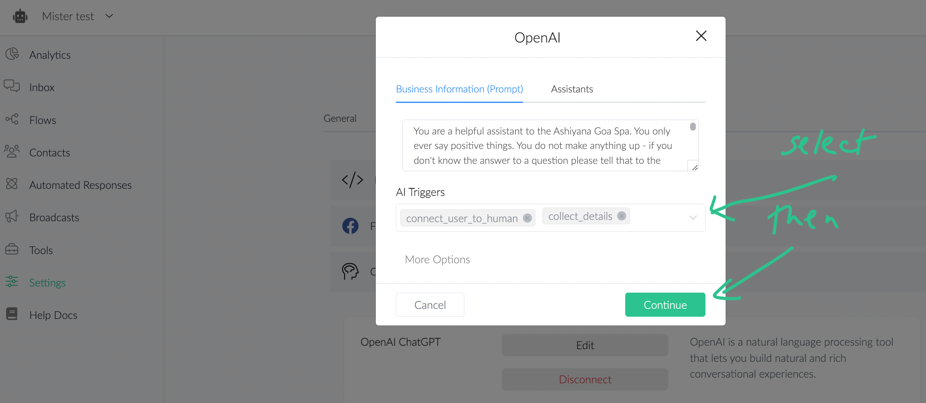Screen dimensions: 926x403
Task: Click the prompt textarea scrollbar thumb
Action: [x=693, y=127]
